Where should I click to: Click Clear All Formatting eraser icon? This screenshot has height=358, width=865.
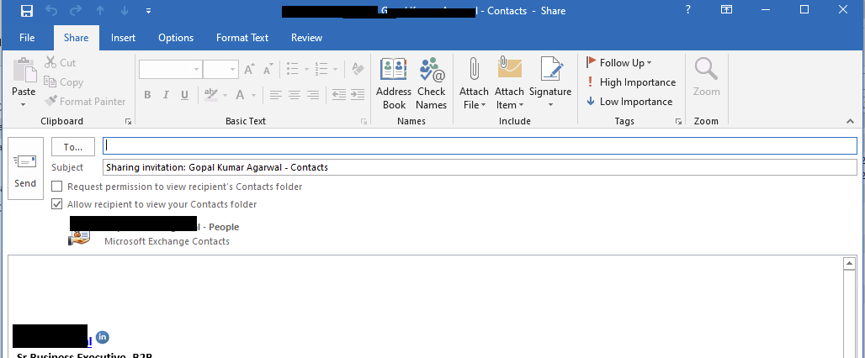(358, 70)
